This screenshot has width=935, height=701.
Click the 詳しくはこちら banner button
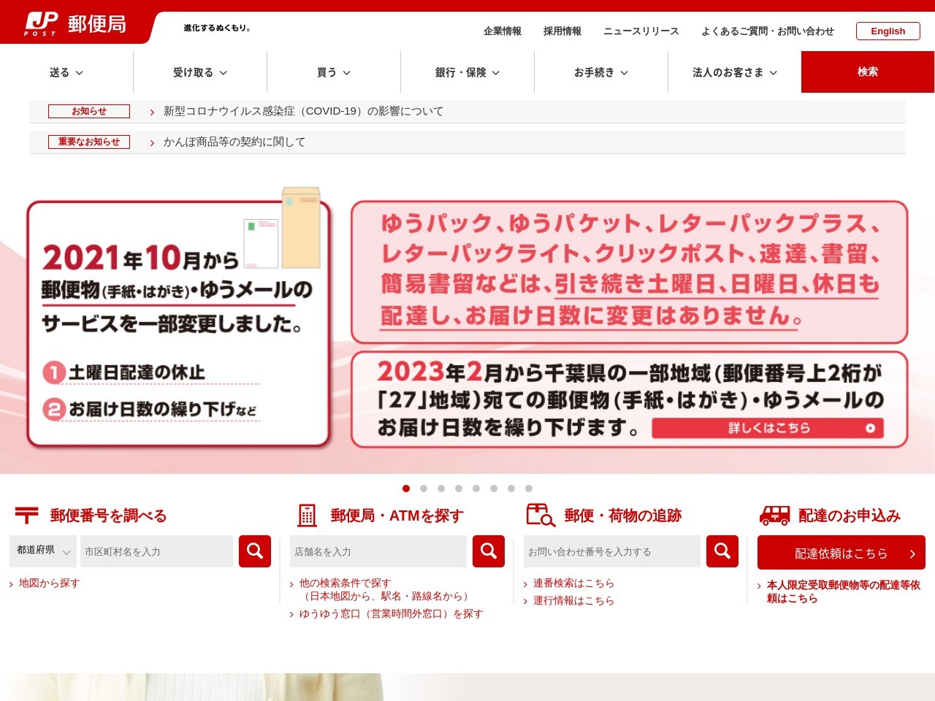coord(768,428)
